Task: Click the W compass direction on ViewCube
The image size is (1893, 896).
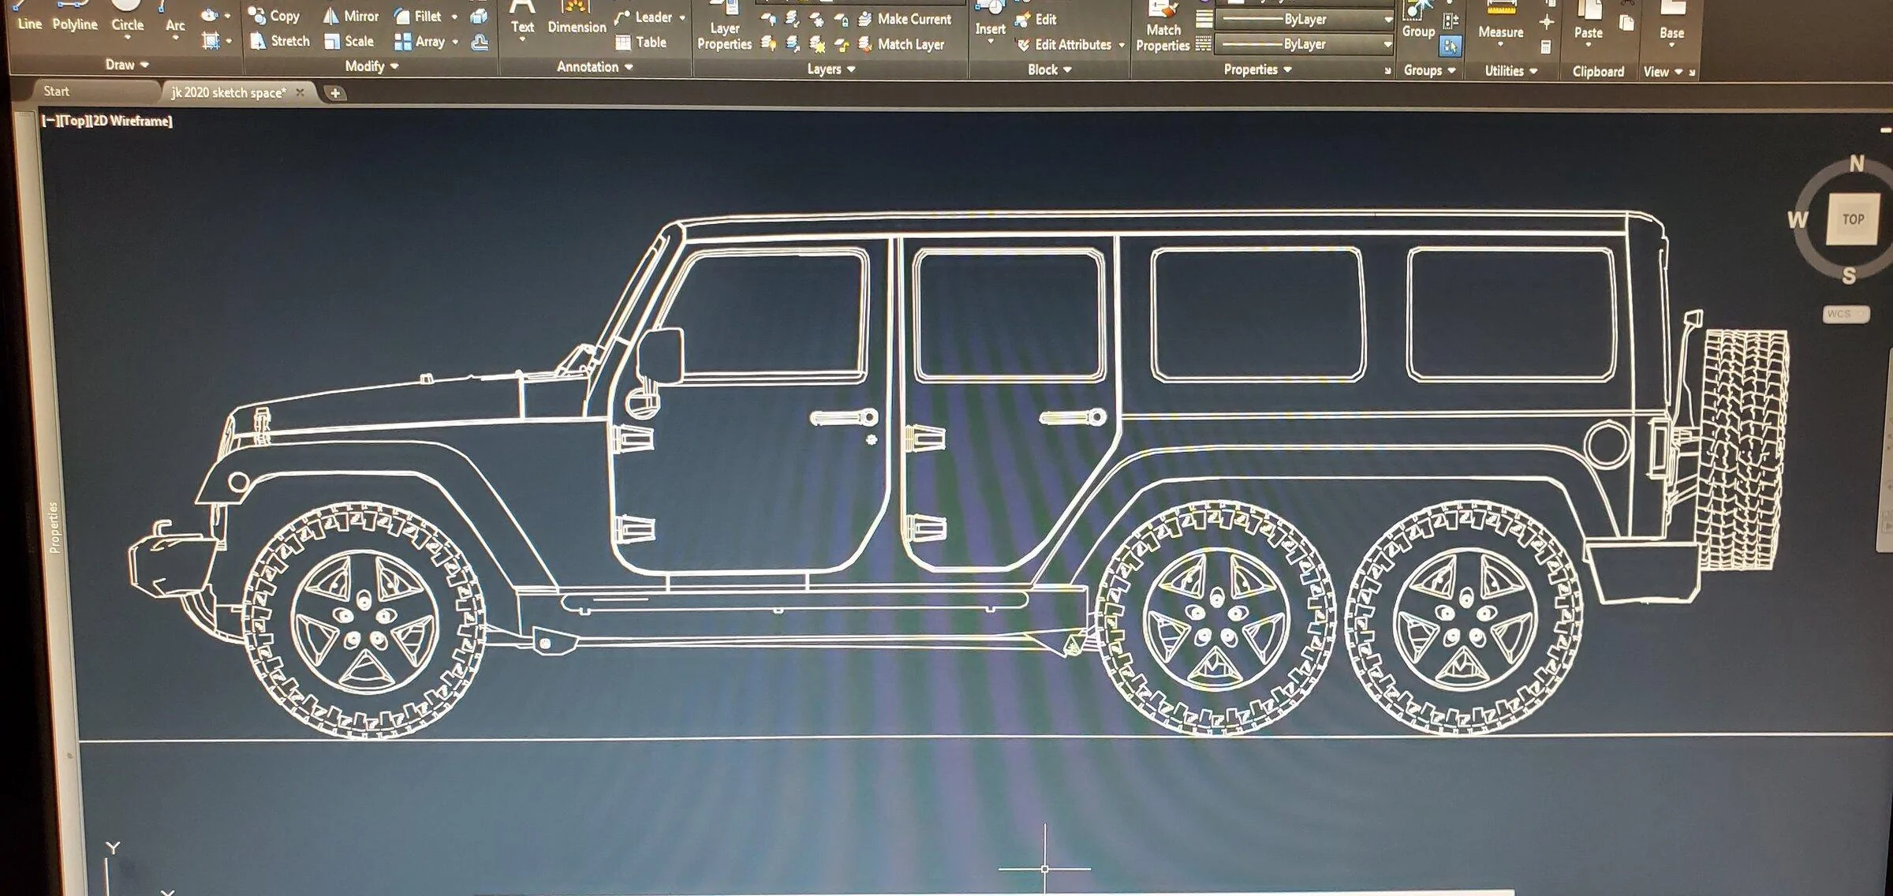Action: pos(1798,219)
